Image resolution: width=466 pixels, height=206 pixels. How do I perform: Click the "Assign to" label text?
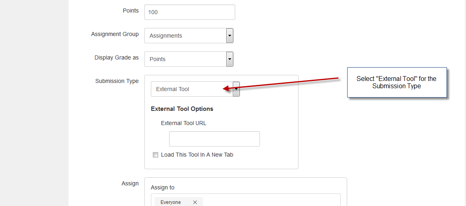point(163,187)
